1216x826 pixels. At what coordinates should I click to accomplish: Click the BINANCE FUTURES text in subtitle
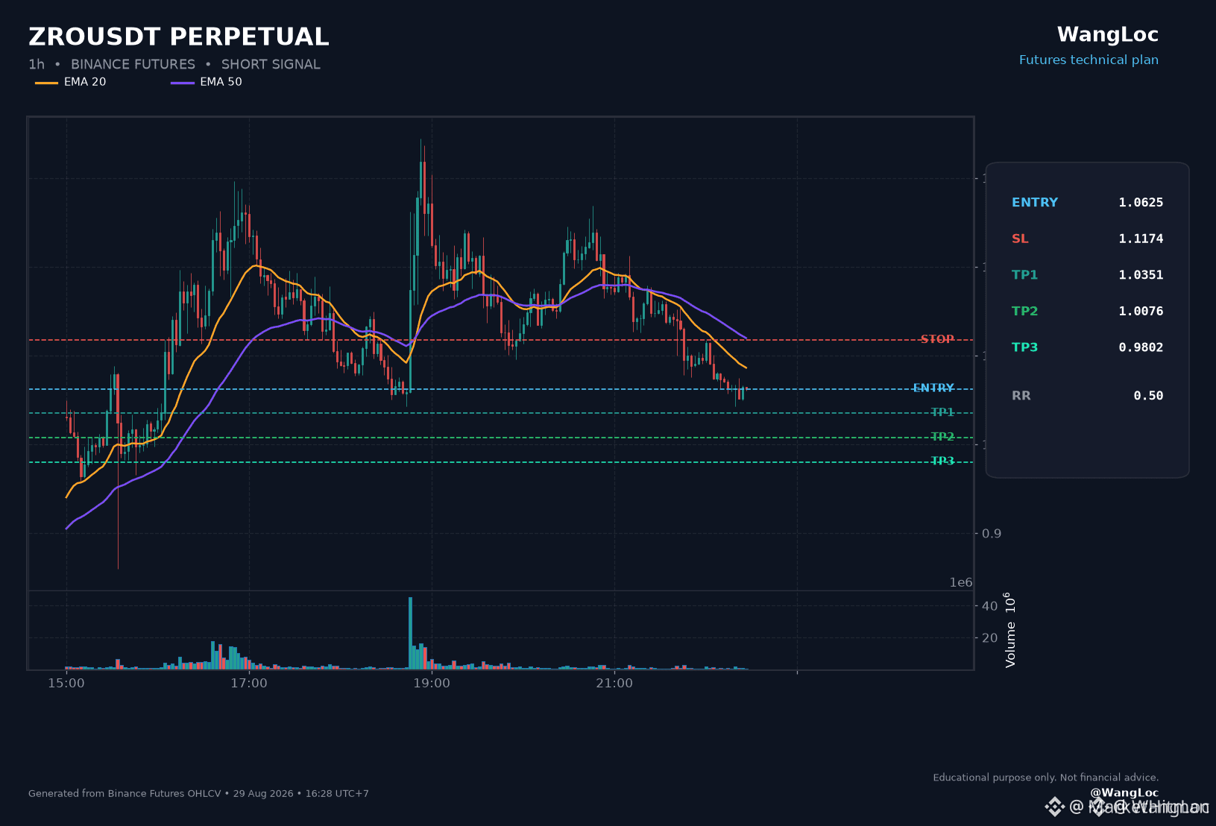(133, 65)
